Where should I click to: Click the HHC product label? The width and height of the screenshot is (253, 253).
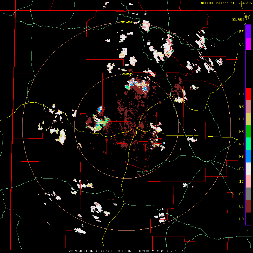tap(247, 17)
